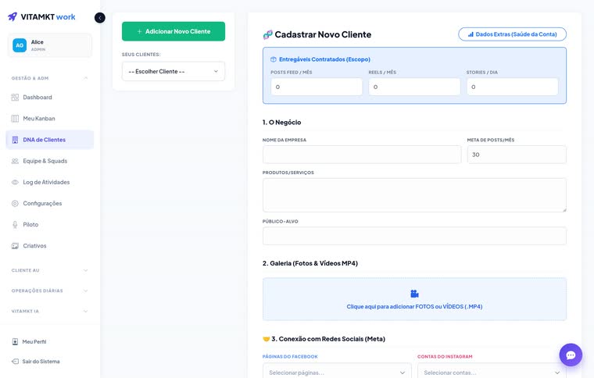Click the Sair do Sistema logout icon
The width and height of the screenshot is (594, 378).
point(15,362)
